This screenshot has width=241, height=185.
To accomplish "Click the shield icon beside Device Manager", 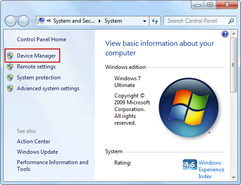I will tap(10, 56).
